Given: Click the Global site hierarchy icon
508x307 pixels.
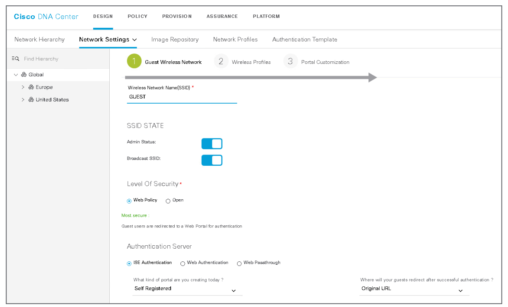Looking at the screenshot, I should [x=24, y=75].
